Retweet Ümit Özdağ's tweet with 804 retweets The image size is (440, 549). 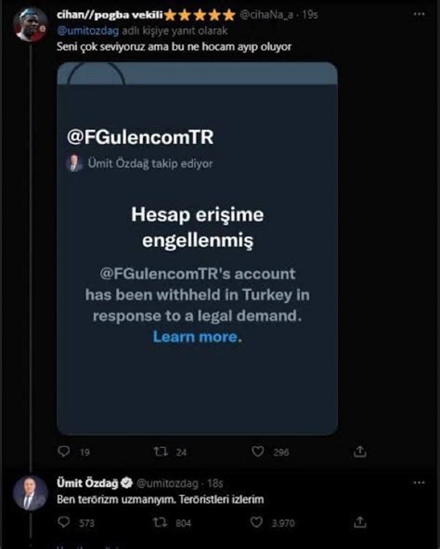pos(161,522)
